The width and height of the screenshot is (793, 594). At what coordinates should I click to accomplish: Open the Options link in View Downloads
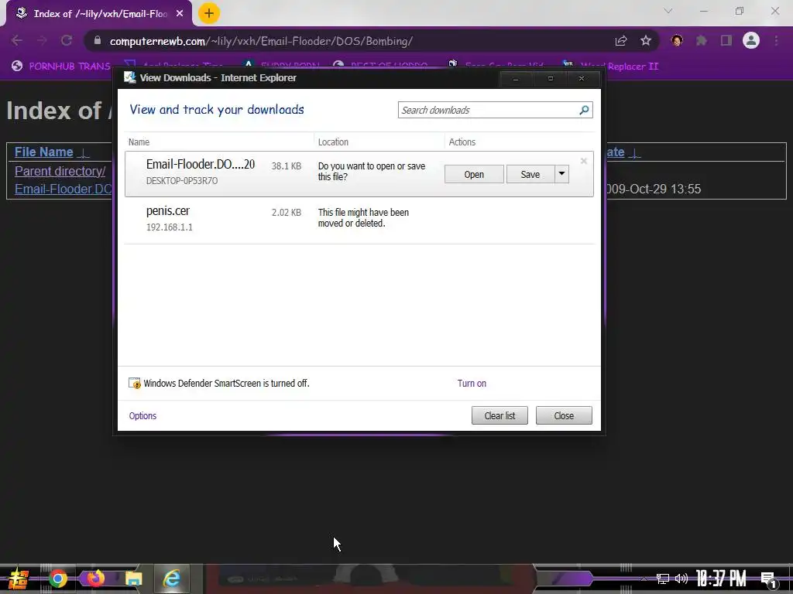click(142, 415)
